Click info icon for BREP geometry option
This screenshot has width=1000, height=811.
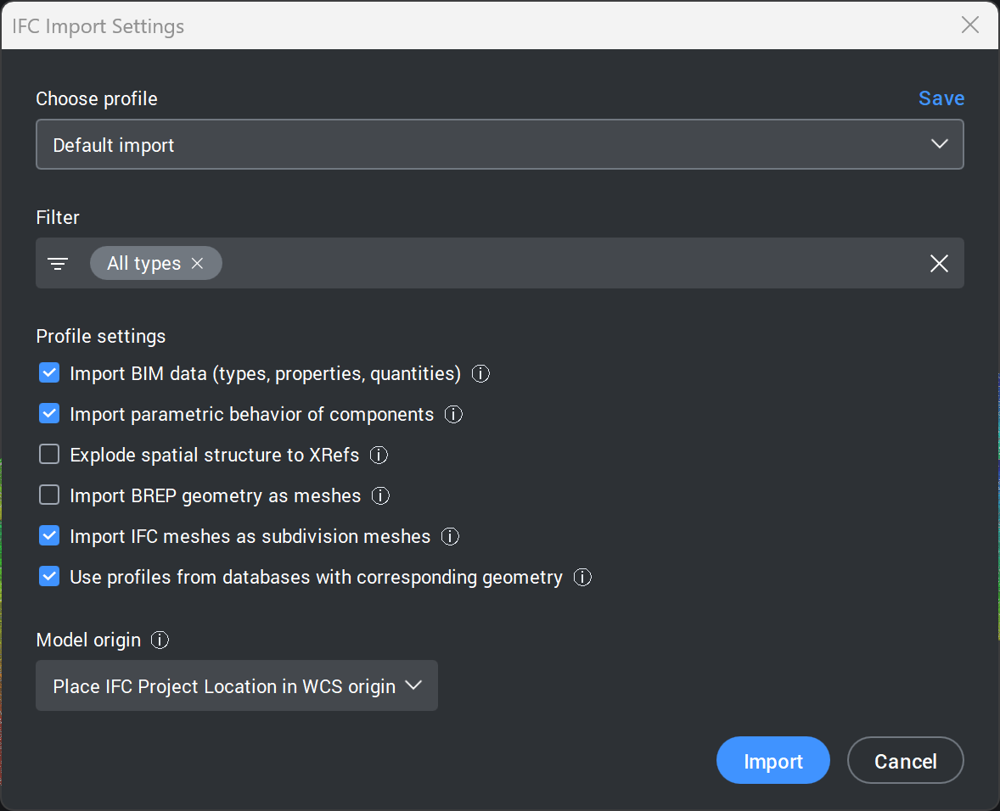[380, 495]
